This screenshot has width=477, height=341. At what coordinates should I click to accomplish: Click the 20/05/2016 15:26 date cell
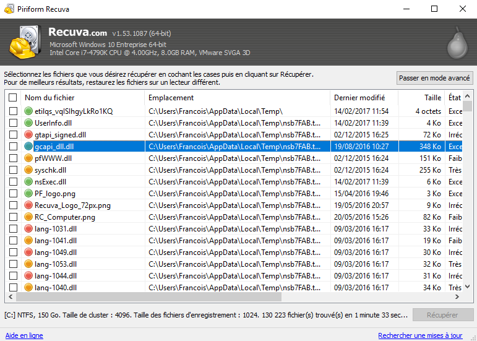[x=361, y=217]
